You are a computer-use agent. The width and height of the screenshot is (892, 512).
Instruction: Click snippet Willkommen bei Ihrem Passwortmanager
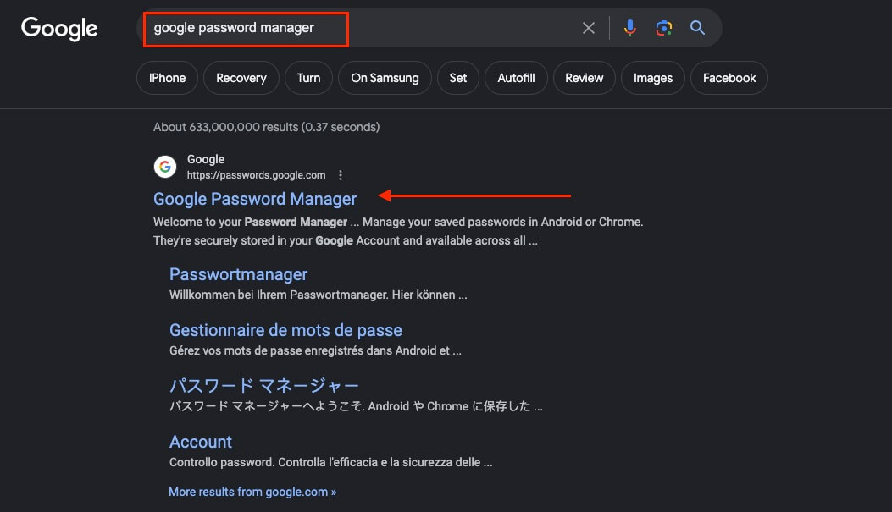coord(318,295)
